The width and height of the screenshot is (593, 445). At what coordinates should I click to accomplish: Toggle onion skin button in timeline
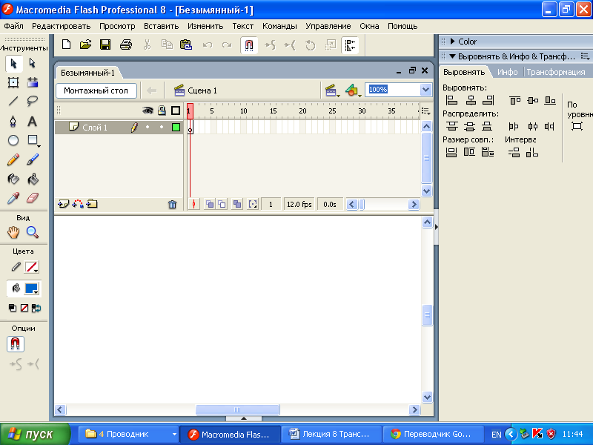coord(210,205)
